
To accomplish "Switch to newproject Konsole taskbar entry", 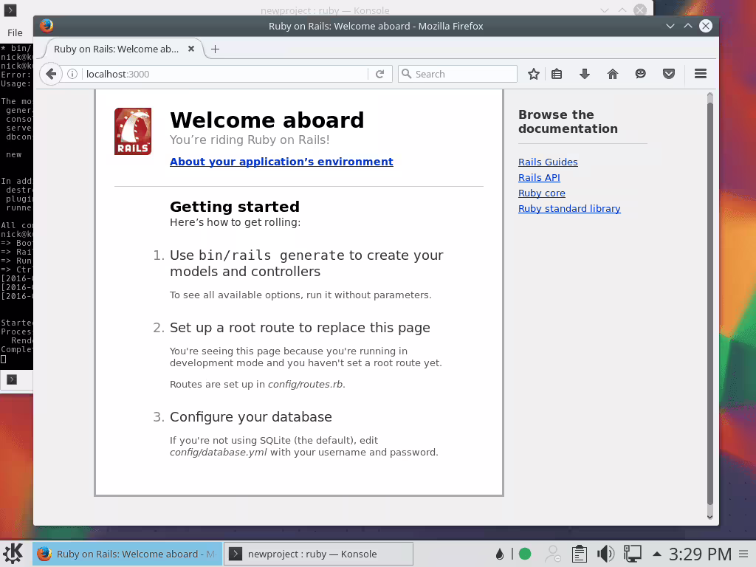I will (x=319, y=554).
